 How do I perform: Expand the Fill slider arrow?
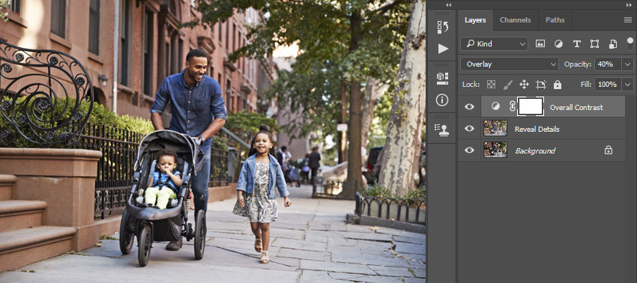coord(628,85)
